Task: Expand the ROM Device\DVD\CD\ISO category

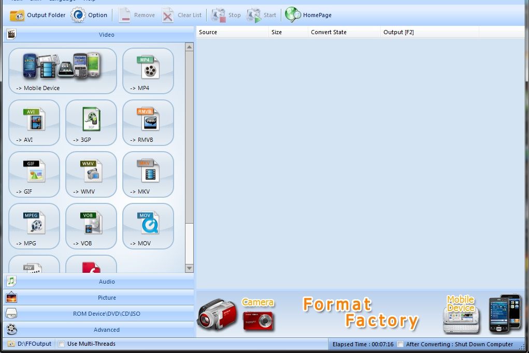Action: coord(98,314)
